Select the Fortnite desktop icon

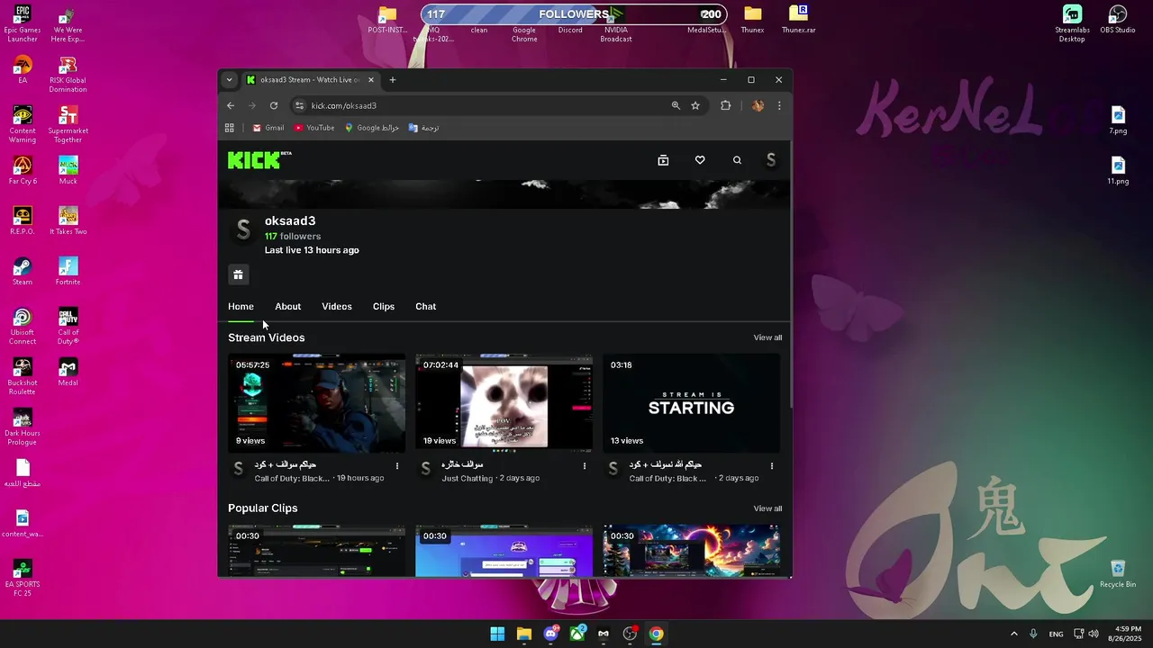pyautogui.click(x=68, y=271)
